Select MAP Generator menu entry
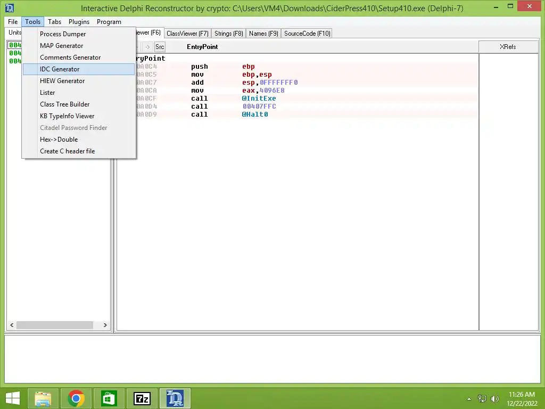The width and height of the screenshot is (545, 409). (x=79, y=46)
